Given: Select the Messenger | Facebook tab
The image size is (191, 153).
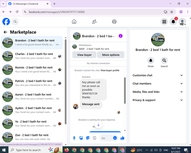Looking at the screenshot, I should coord(28,4).
